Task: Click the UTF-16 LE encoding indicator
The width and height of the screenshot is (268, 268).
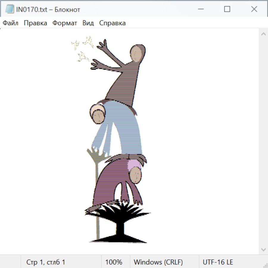Action: click(x=218, y=262)
